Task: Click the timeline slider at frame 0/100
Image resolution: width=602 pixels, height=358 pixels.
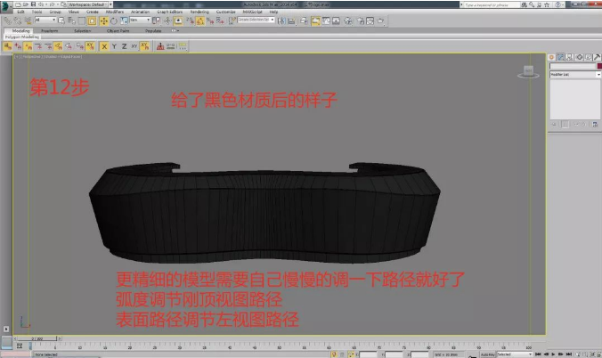Action: coord(36,338)
